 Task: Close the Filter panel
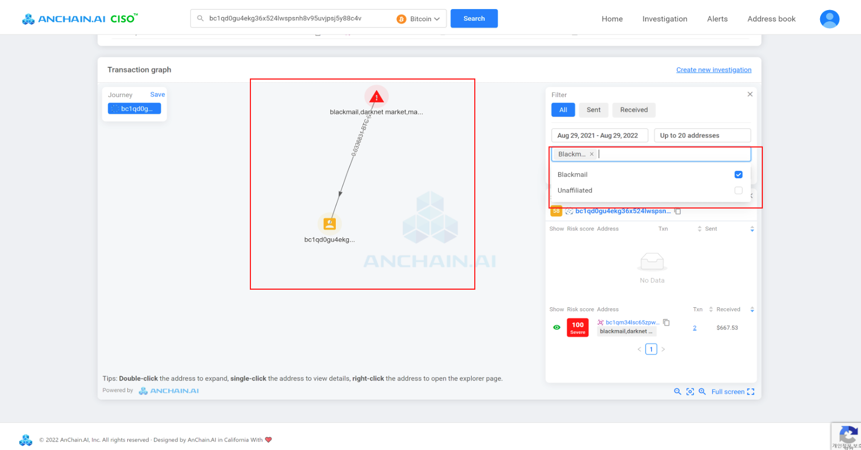(x=750, y=94)
